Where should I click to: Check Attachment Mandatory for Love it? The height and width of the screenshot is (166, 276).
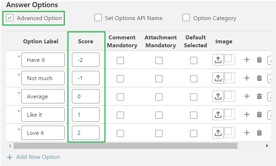(159, 133)
